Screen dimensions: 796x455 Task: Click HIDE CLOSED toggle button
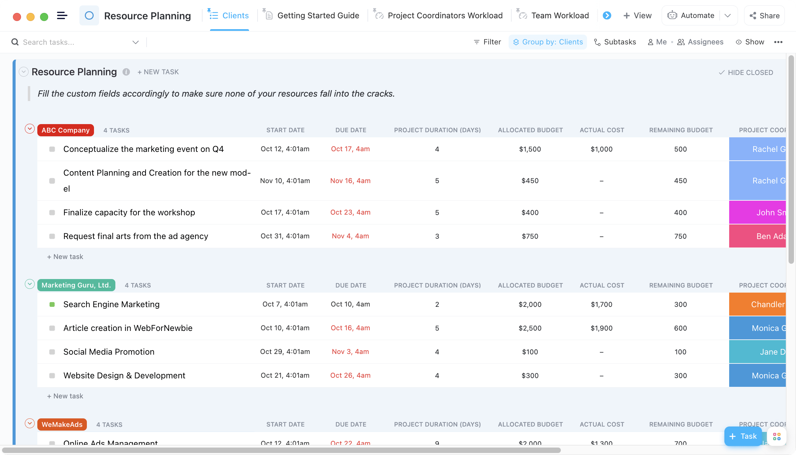pyautogui.click(x=746, y=72)
